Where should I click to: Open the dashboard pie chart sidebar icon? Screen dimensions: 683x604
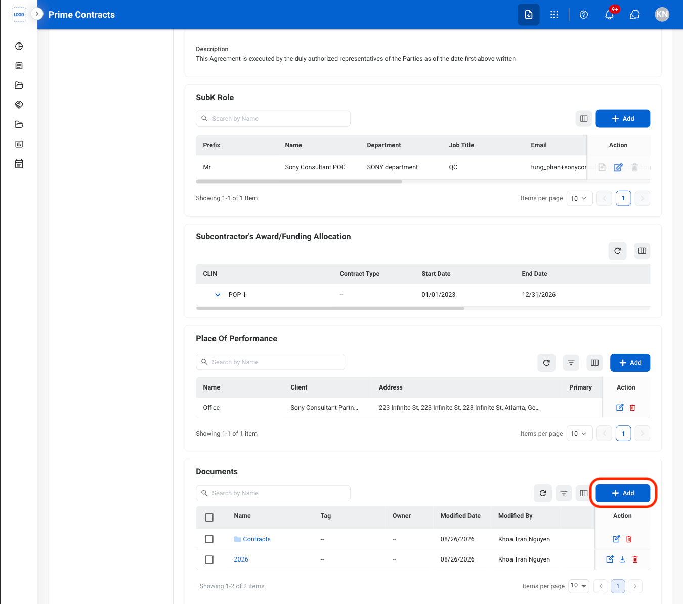pyautogui.click(x=19, y=46)
